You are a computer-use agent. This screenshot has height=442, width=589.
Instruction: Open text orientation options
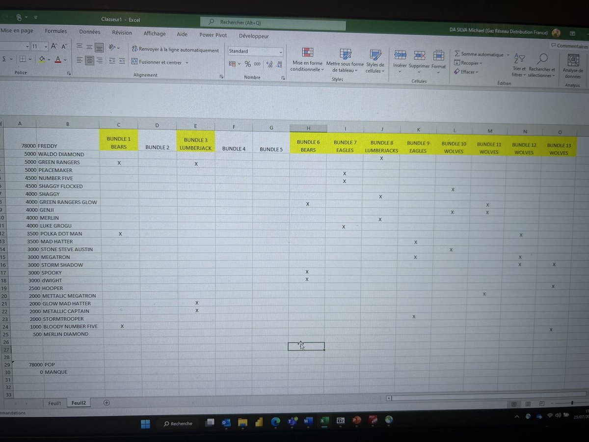113,48
